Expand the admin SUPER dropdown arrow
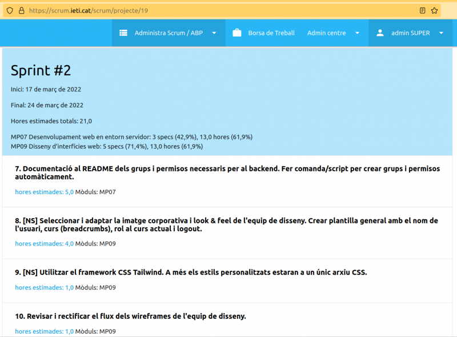Screen dimensions: 457x337 [441, 33]
